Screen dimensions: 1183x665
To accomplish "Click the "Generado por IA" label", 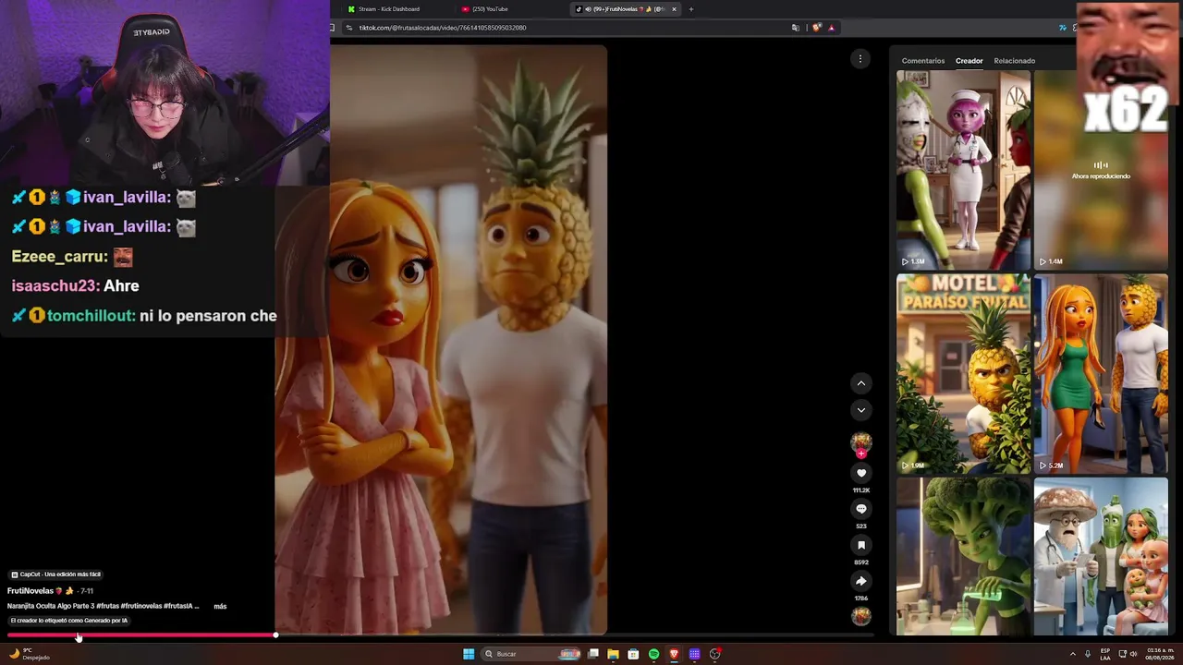I will 69,621.
